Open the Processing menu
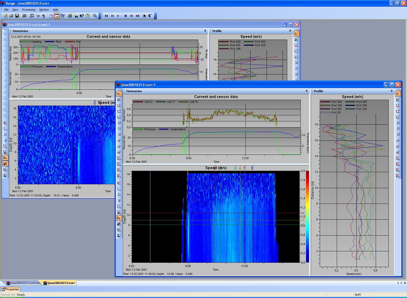The height and width of the screenshot is (298, 407). tap(28, 10)
